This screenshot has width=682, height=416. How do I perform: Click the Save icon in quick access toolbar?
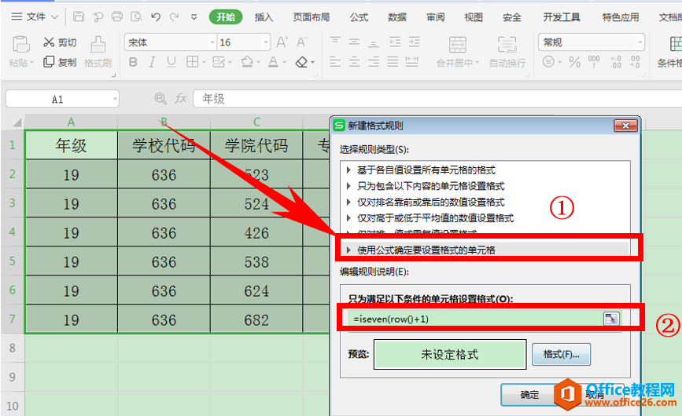tap(79, 16)
